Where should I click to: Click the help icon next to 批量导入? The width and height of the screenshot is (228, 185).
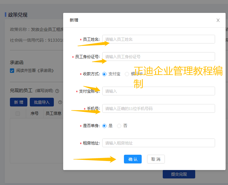point(60,102)
